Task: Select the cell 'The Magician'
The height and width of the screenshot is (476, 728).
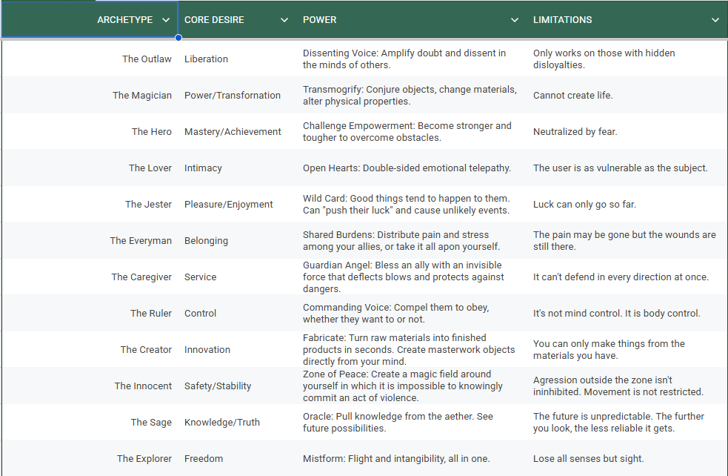Action: coord(90,96)
